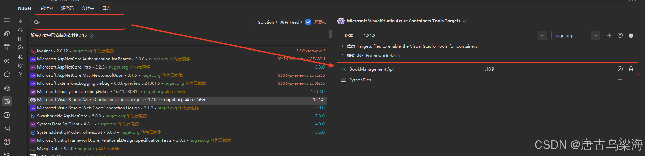Click the selected NuGet tool window icon
Screen dimensions: 645x156
click(7, 101)
